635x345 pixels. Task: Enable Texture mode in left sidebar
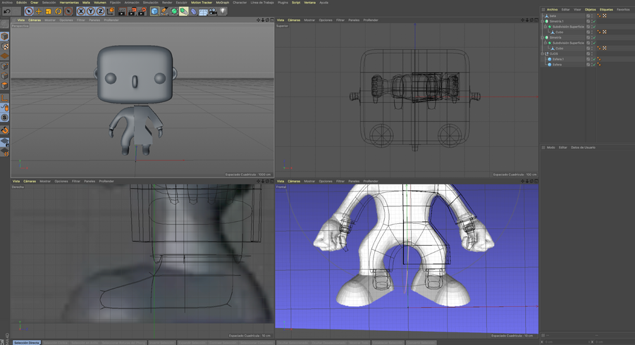[x=4, y=46]
